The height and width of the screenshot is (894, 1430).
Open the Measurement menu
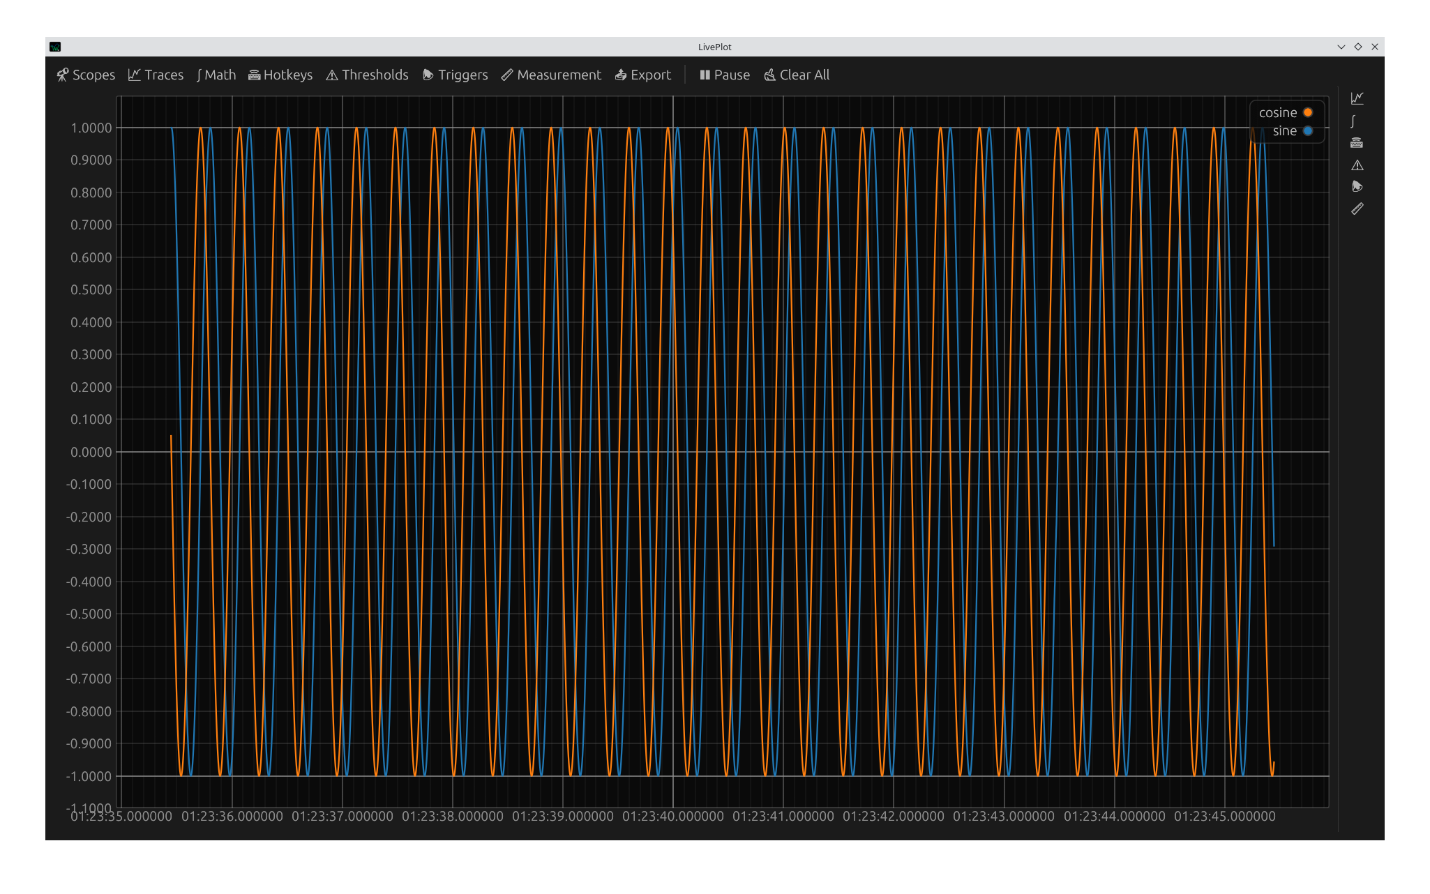pos(551,75)
